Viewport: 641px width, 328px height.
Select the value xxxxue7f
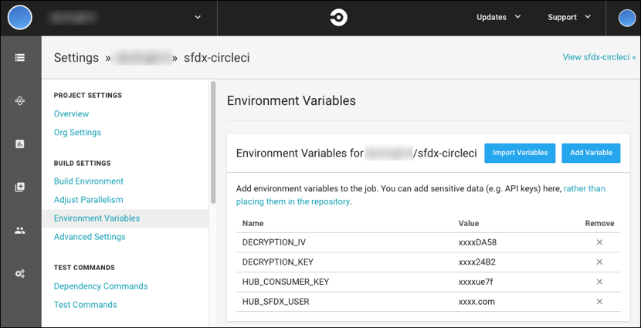477,282
